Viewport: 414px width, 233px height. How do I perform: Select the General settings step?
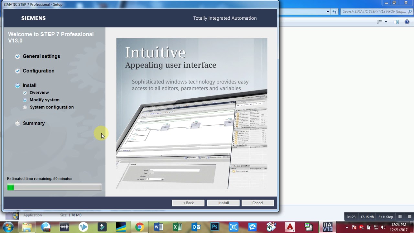(41, 56)
